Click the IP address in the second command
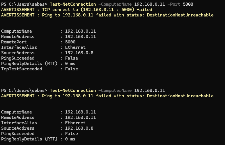The image size is (225, 145). [x=149, y=91]
